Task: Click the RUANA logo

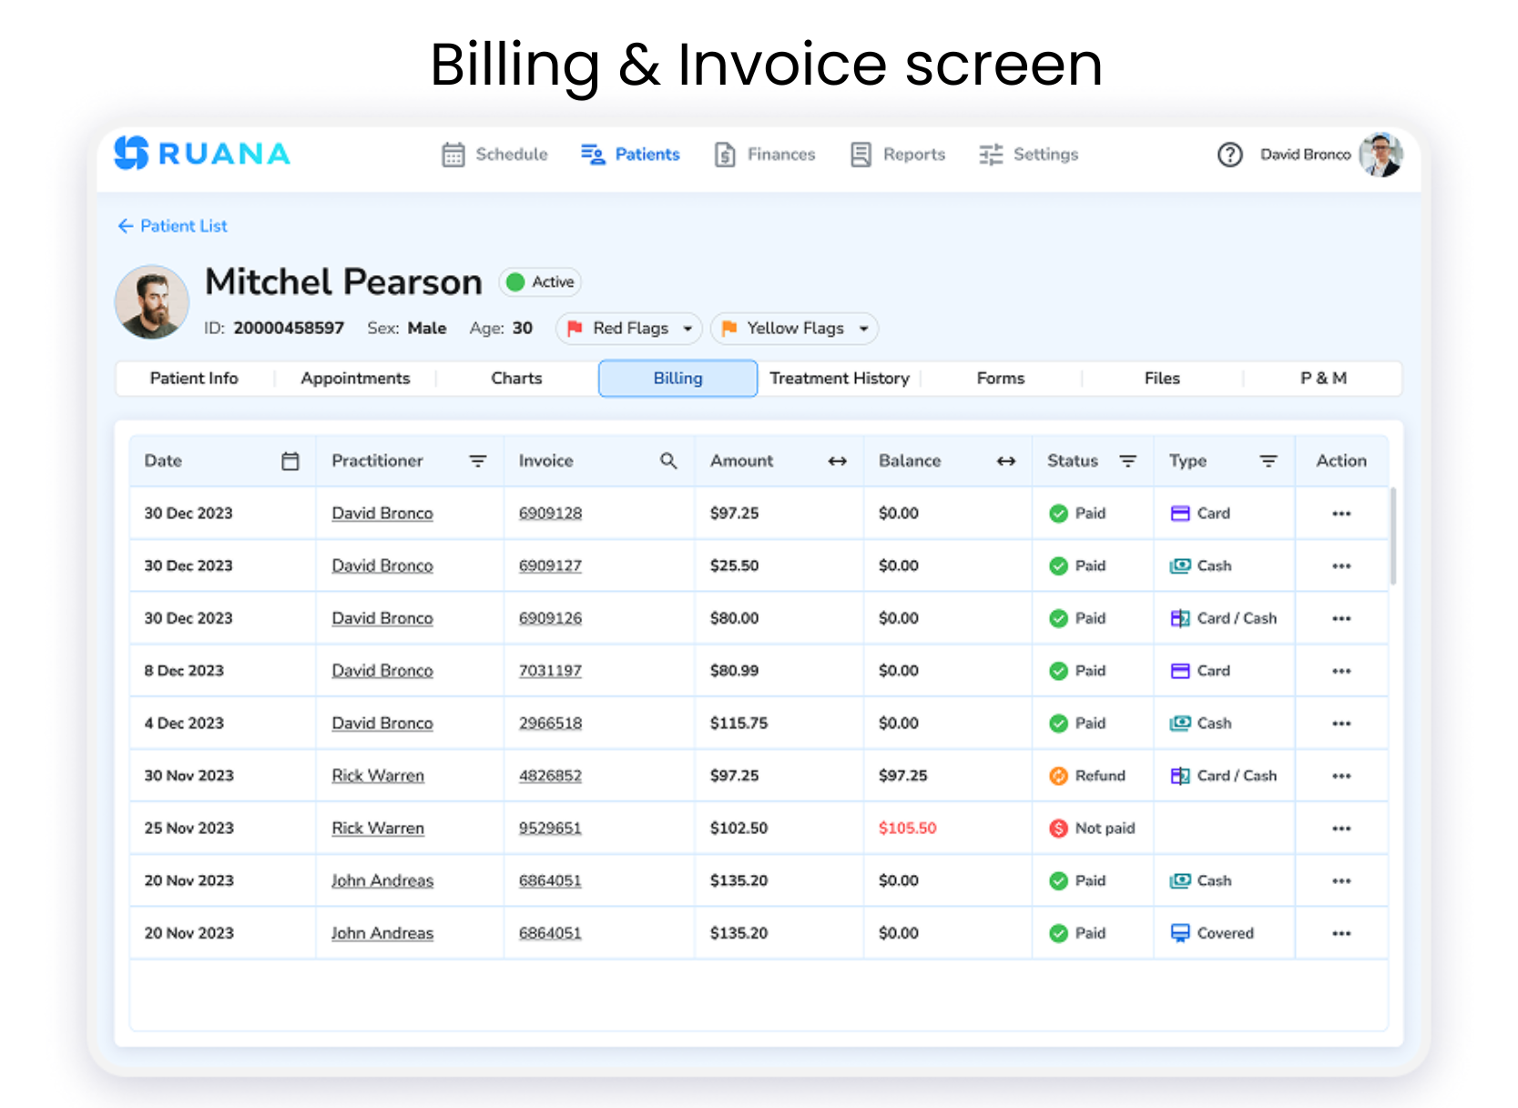Action: tap(202, 153)
